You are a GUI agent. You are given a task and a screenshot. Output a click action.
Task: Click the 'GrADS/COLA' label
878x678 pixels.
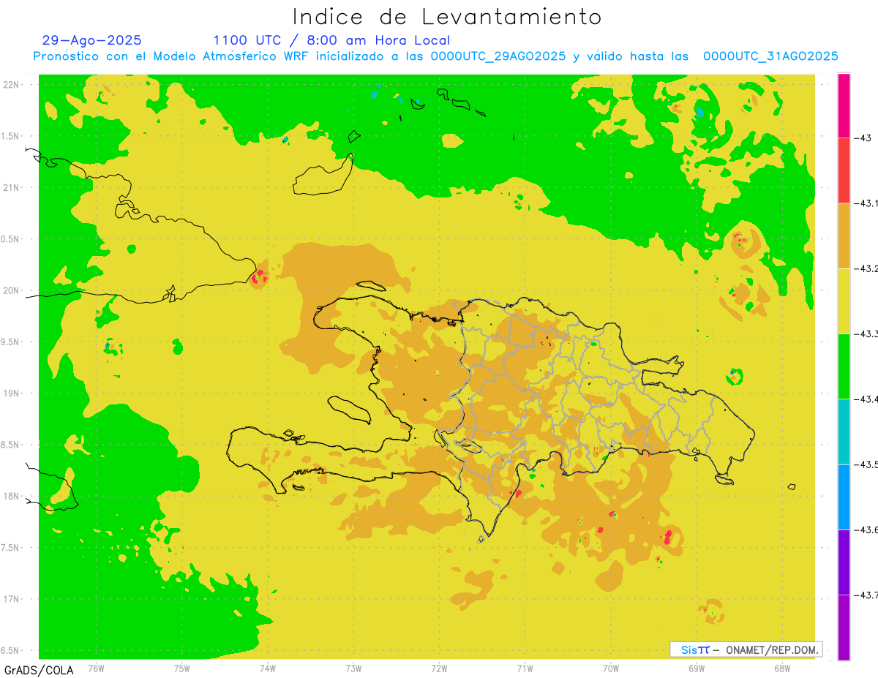(x=39, y=670)
